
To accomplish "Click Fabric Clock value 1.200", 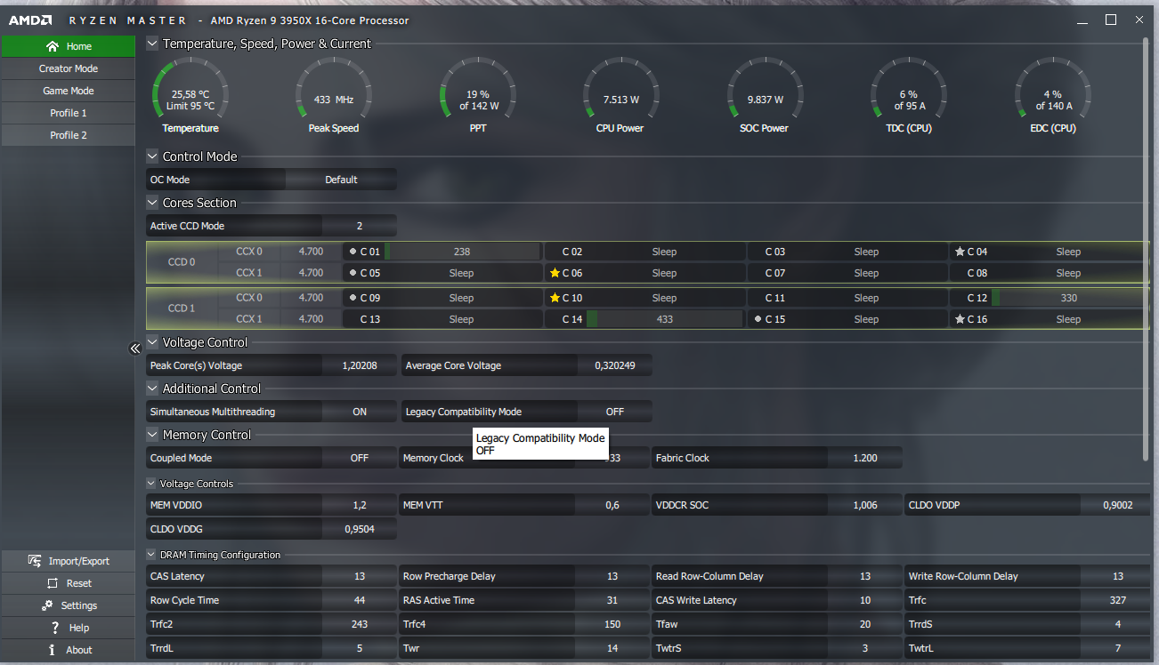I will pos(864,458).
